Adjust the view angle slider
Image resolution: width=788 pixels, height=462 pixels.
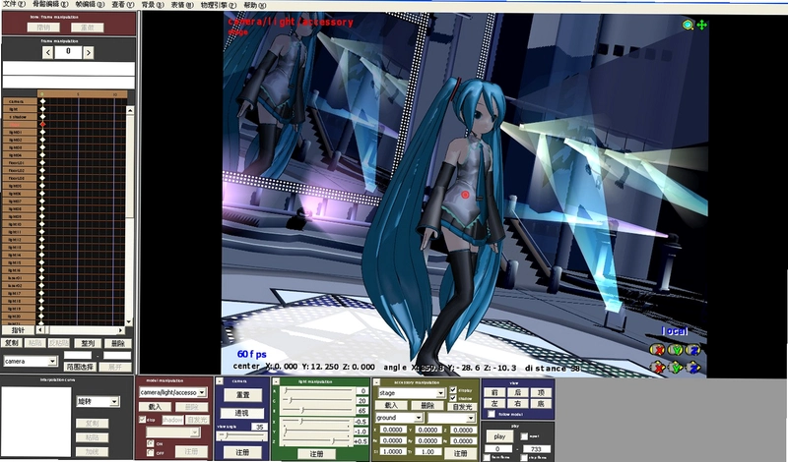tap(242, 436)
